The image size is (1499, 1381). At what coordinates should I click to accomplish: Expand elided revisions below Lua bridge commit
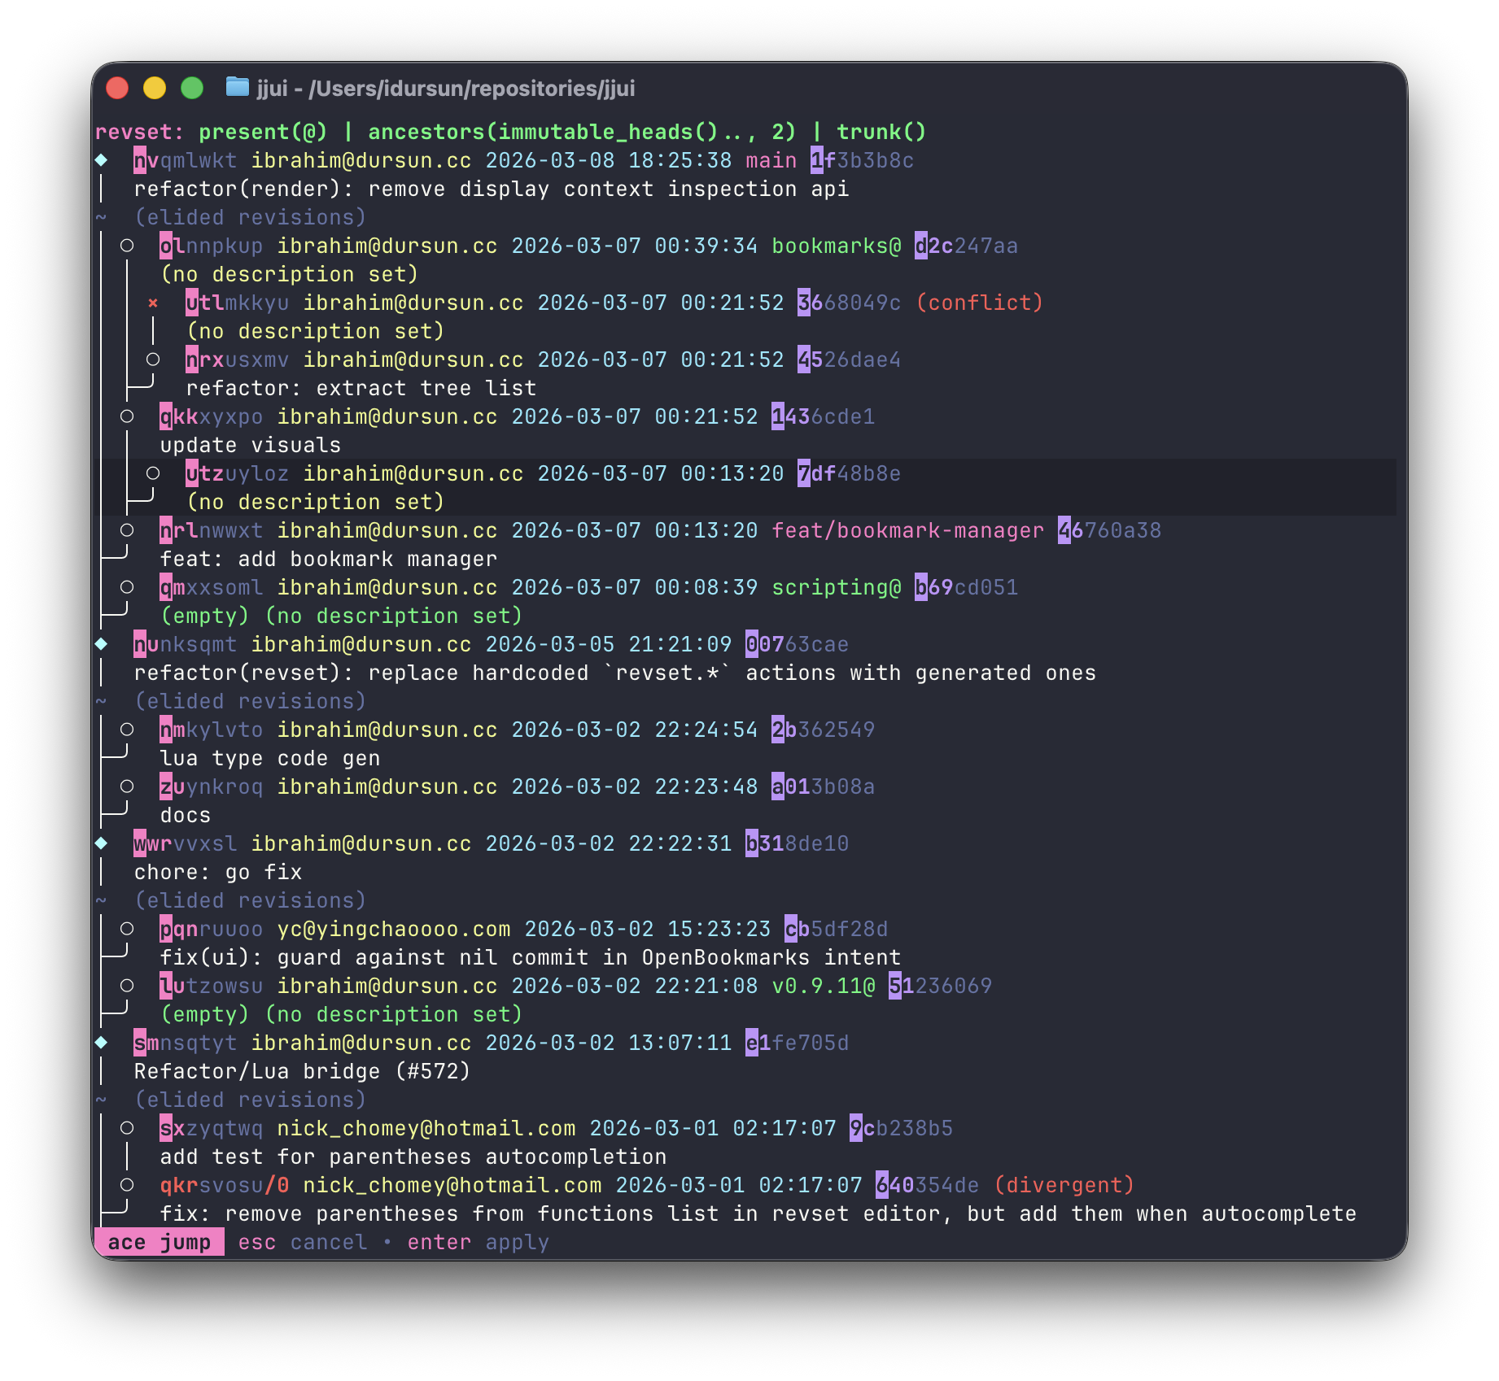(x=250, y=1100)
